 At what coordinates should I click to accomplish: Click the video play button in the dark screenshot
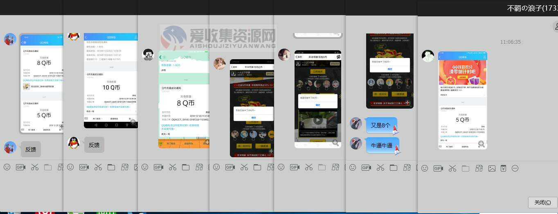pos(318,120)
